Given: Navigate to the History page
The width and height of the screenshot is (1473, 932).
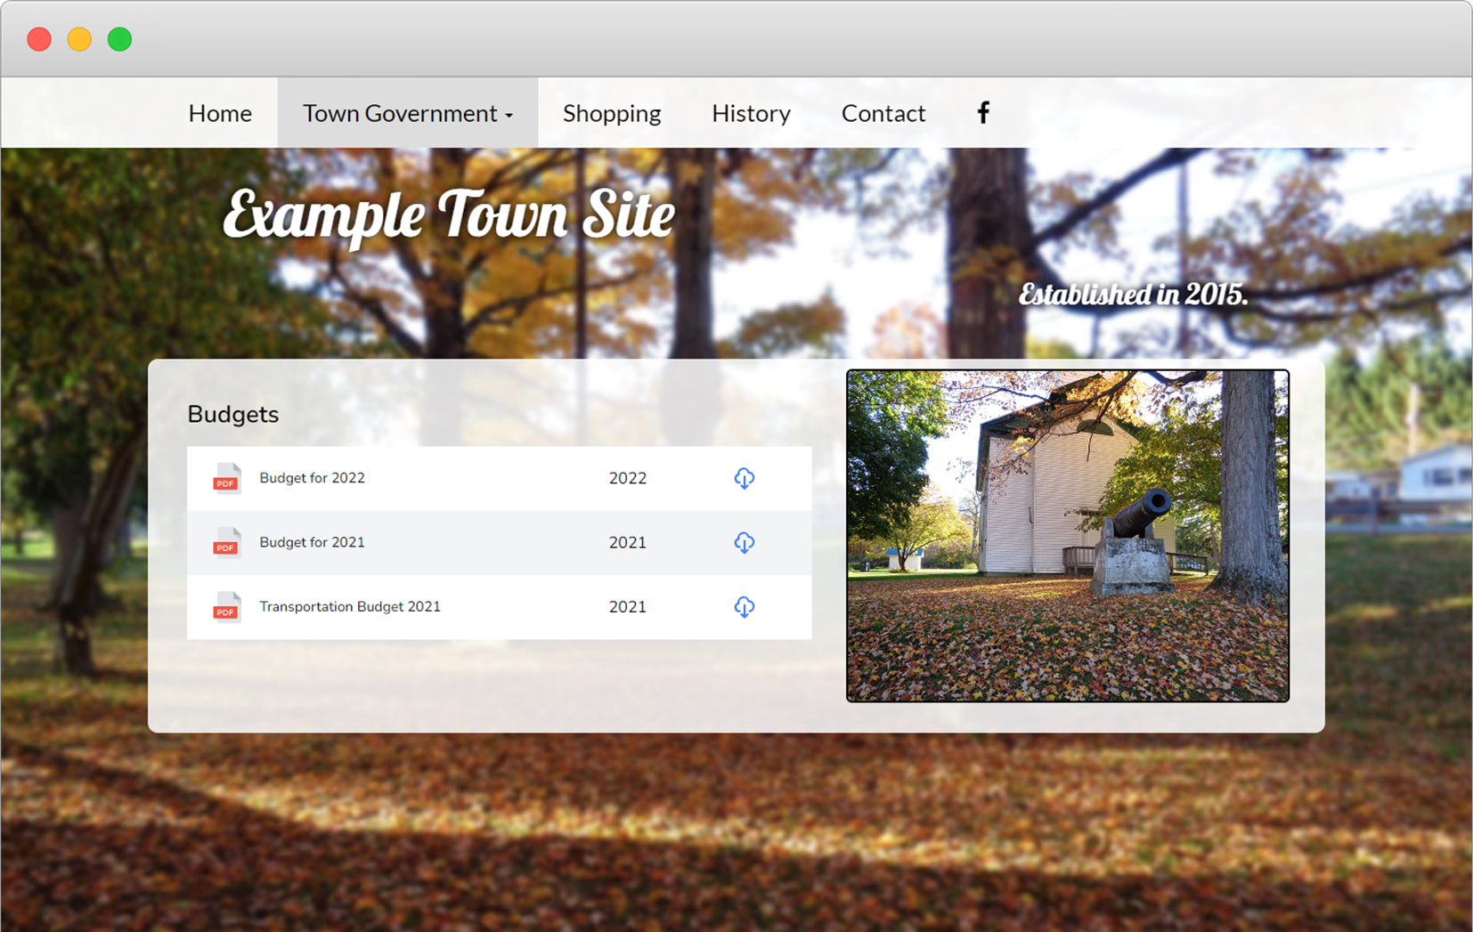Looking at the screenshot, I should tap(751, 113).
